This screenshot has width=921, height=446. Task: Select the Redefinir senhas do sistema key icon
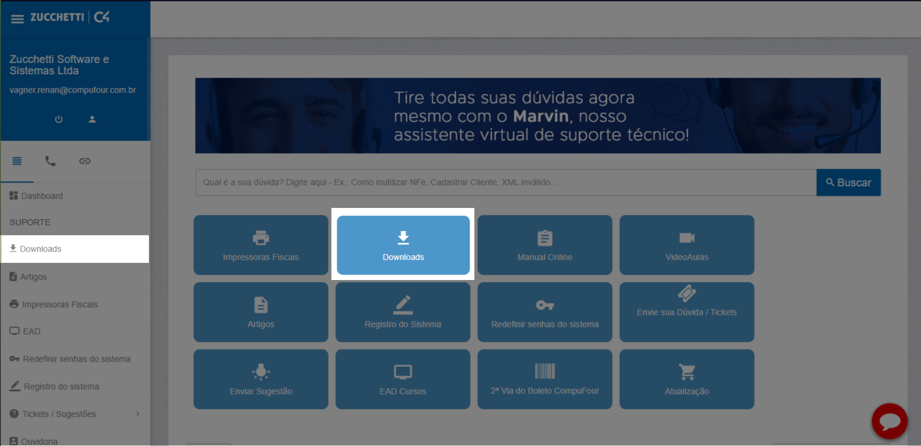point(544,312)
